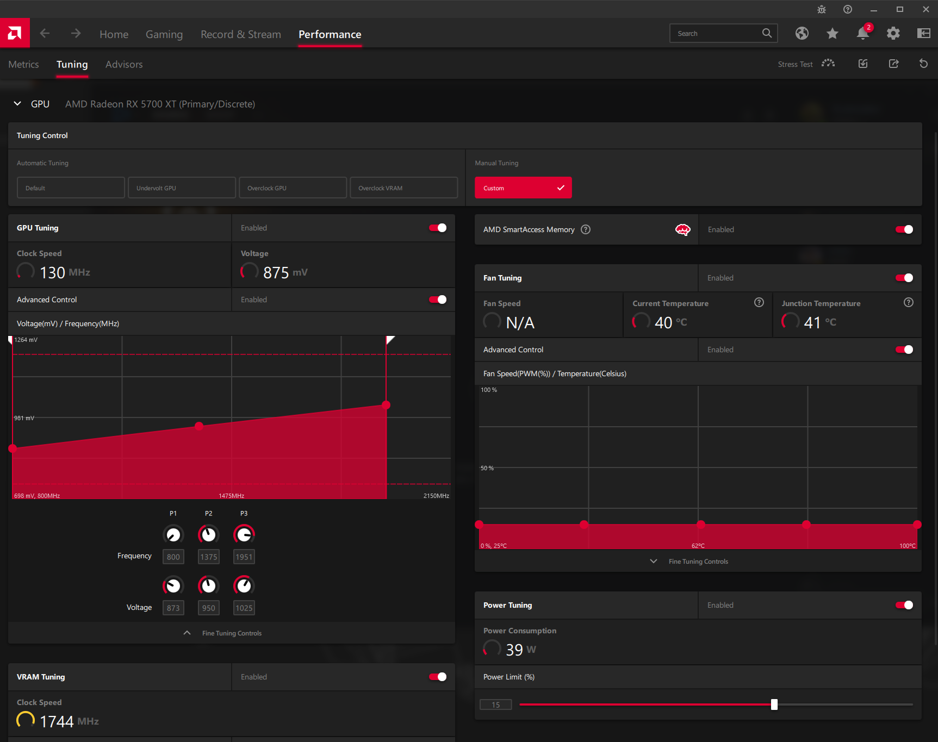This screenshot has width=938, height=742.
Task: Click the AMD logo icon
Action: pos(15,33)
